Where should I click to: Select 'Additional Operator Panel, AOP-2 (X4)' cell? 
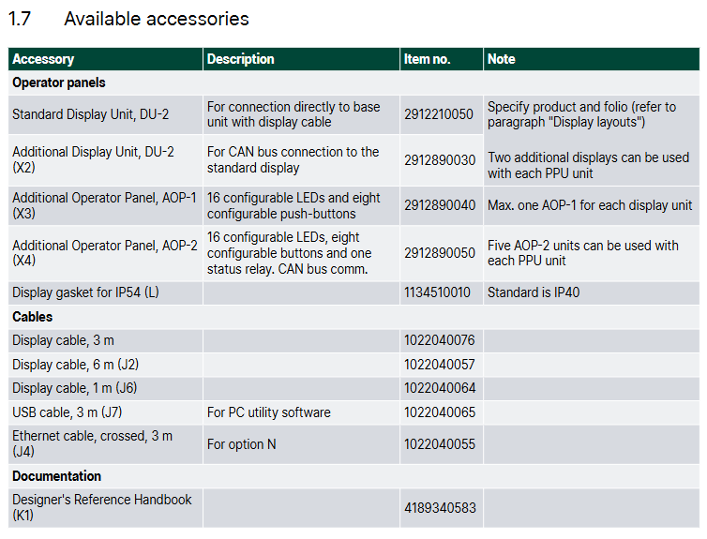104,253
